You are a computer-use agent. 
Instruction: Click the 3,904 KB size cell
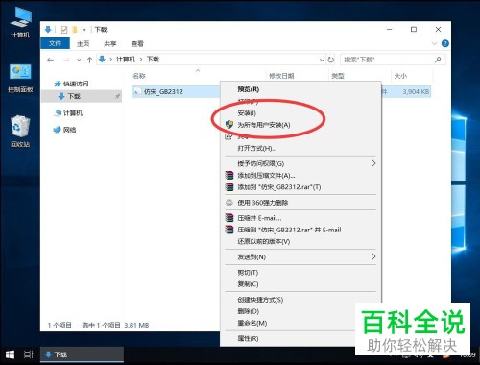[x=416, y=91]
